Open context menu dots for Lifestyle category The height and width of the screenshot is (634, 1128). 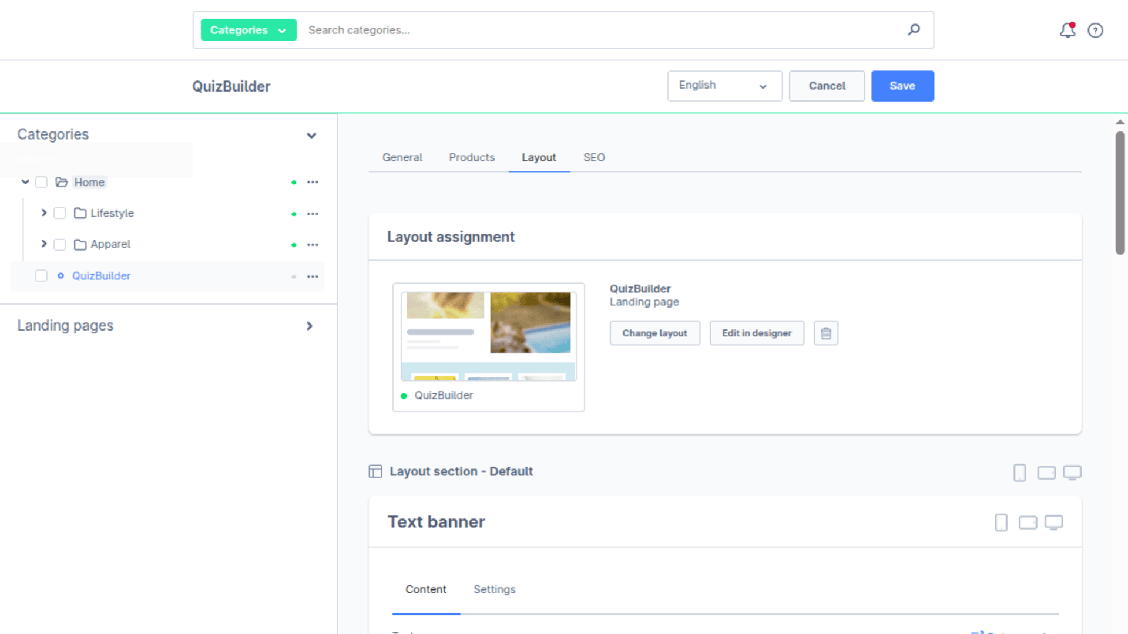point(313,214)
